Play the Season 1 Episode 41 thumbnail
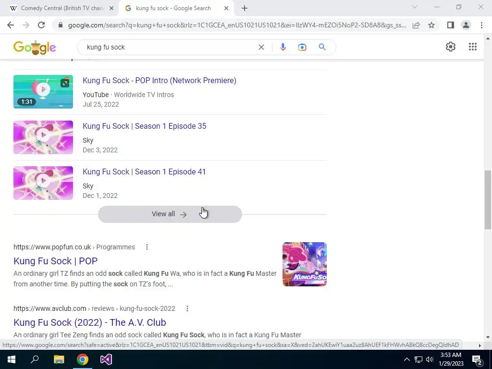492x369 pixels. [x=43, y=183]
